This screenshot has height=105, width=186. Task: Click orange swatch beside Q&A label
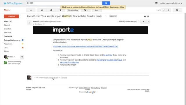[23, 48]
